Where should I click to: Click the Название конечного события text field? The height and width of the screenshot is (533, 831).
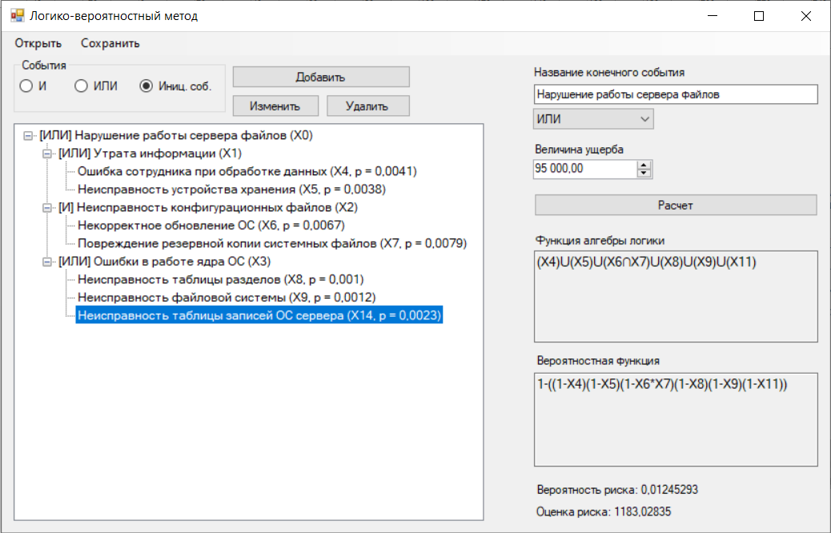pyautogui.click(x=676, y=94)
